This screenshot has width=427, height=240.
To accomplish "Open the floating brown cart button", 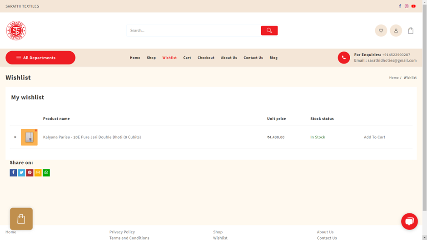I will pos(21,219).
